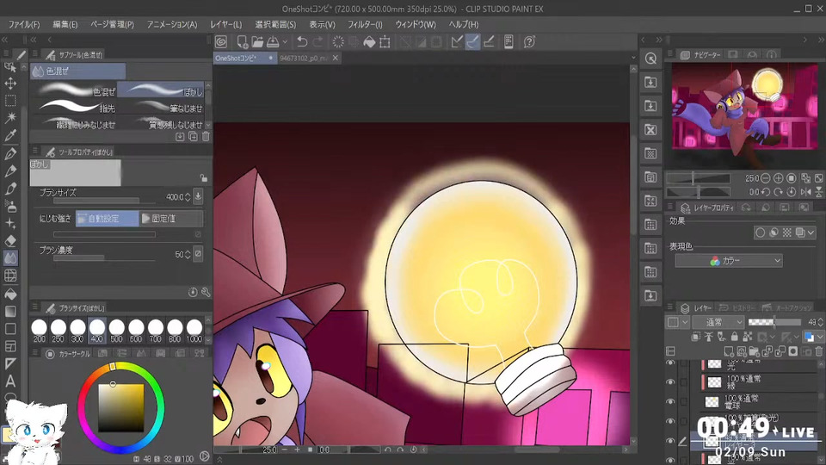The image size is (826, 465).
Task: Select the ぼかし blur sub tool
Action: [x=162, y=90]
